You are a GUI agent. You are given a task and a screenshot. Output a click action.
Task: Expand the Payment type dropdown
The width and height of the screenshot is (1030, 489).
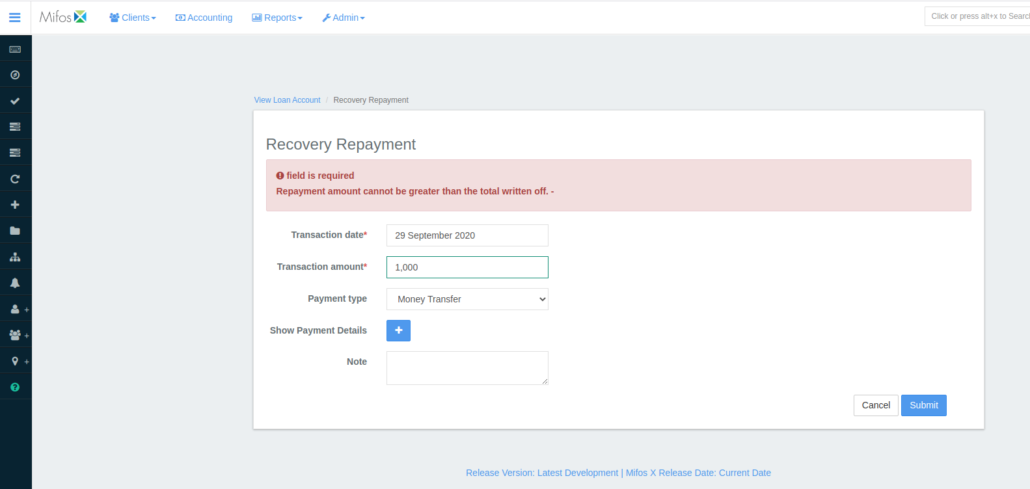click(x=467, y=299)
